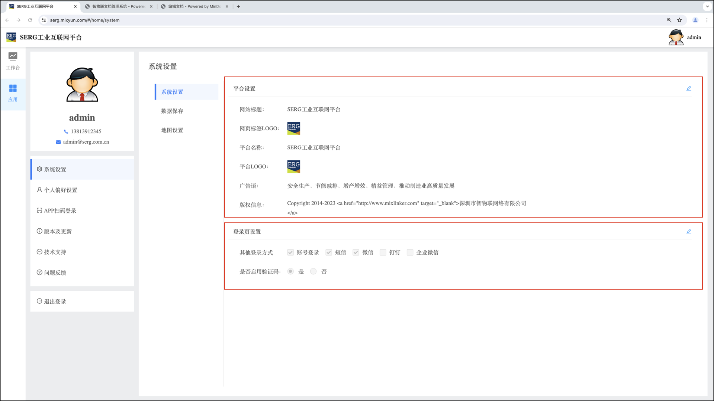
Task: Open 版本及更新 menu entry
Action: pyautogui.click(x=58, y=231)
